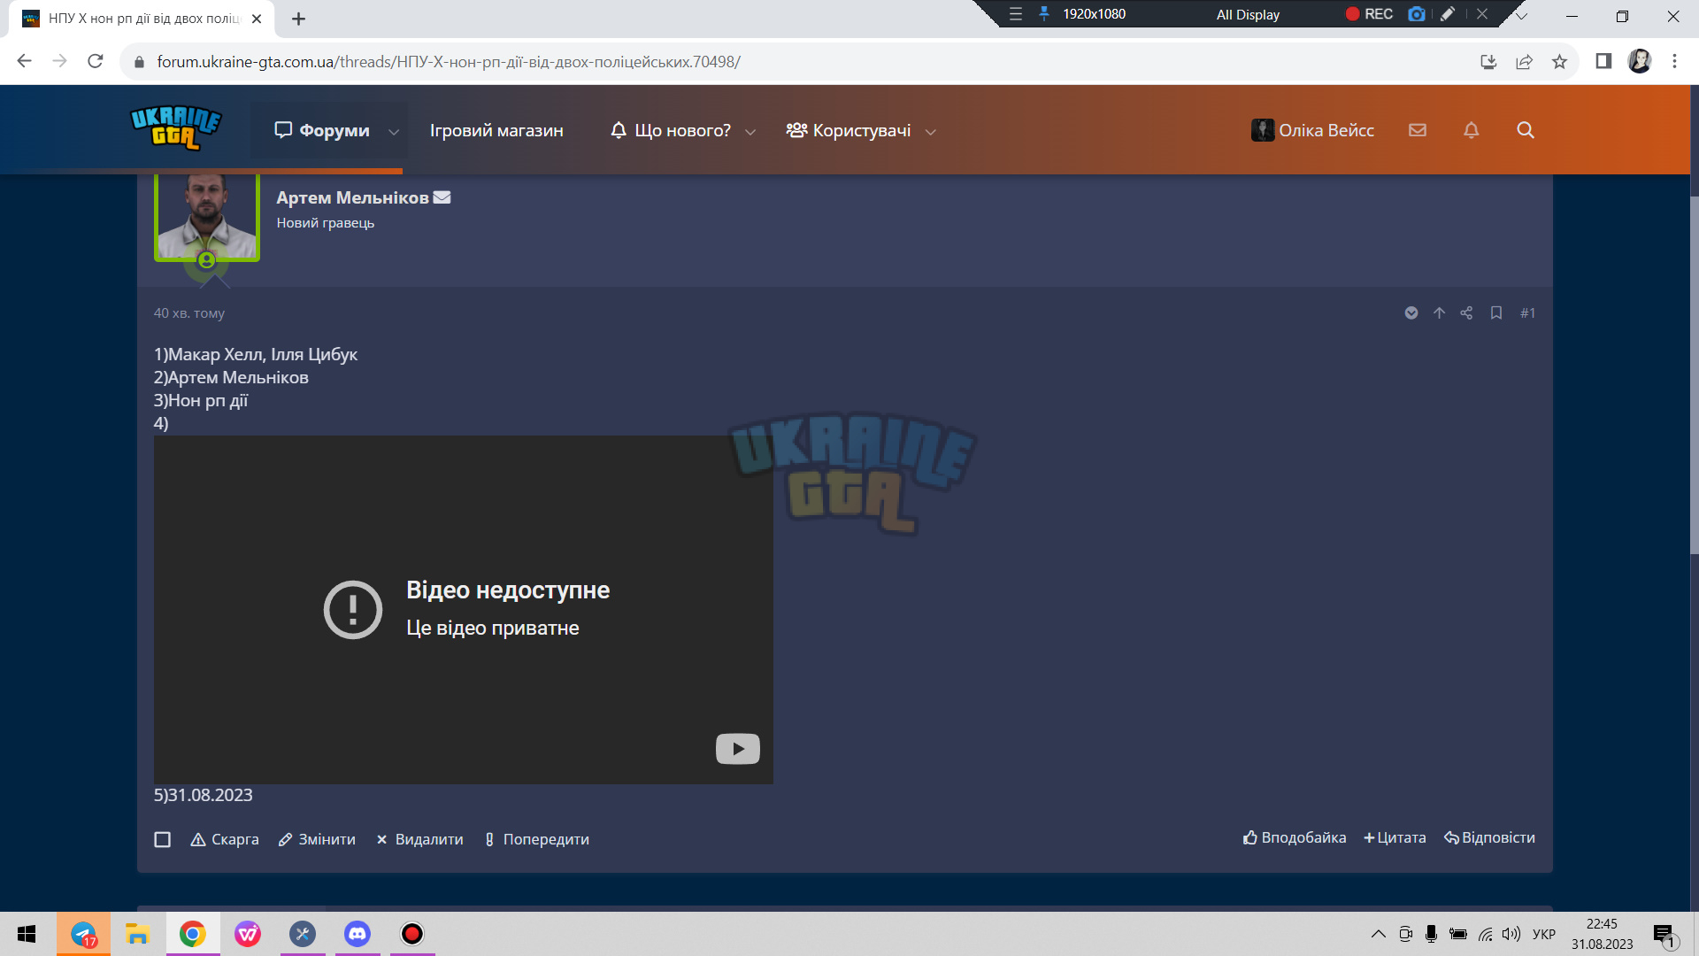Expand the Користувачі dropdown chevron

[930, 132]
